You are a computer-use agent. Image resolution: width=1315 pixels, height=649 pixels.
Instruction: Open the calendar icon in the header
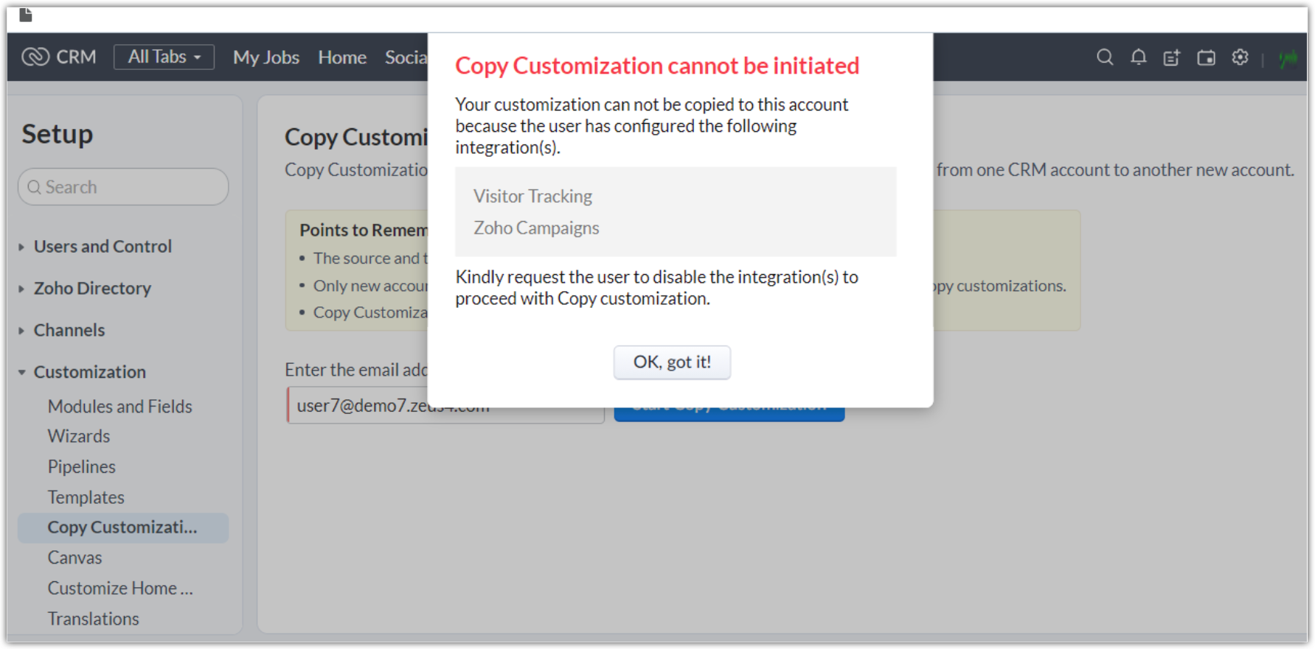[1206, 57]
